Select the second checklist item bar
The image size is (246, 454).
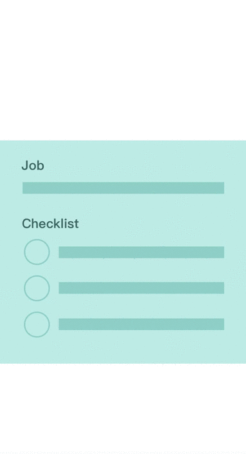pyautogui.click(x=142, y=288)
